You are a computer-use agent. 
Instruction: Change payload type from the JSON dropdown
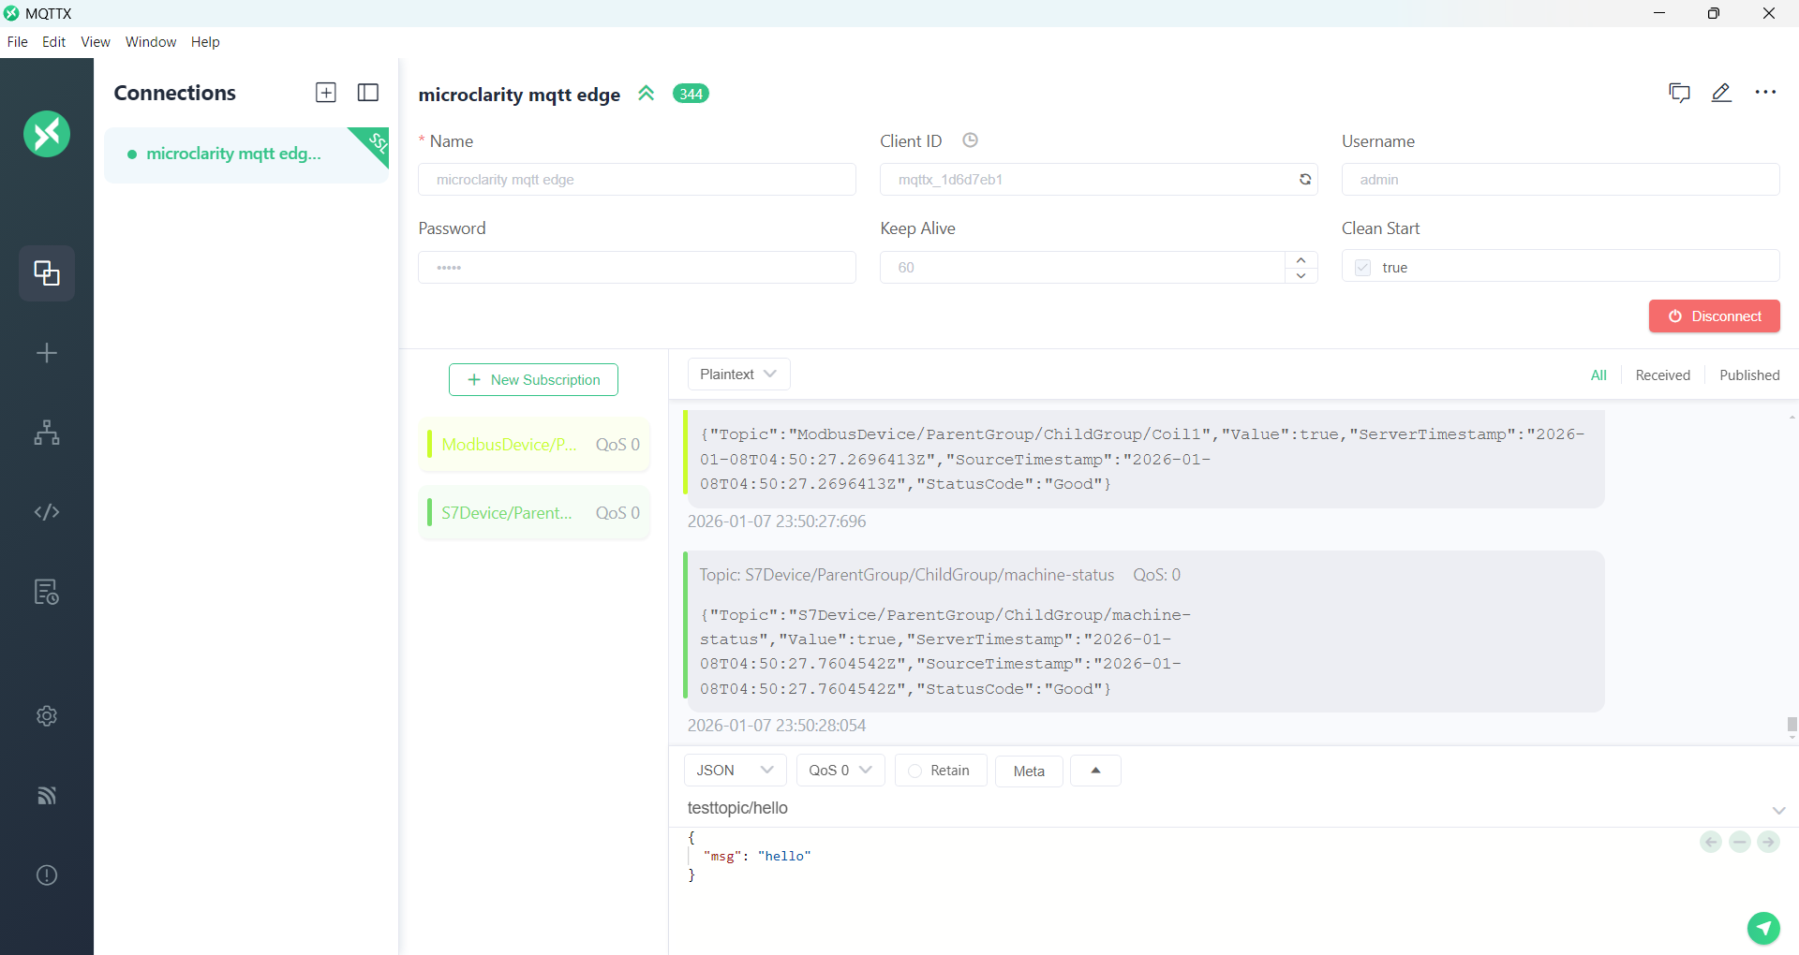pyautogui.click(x=734, y=771)
